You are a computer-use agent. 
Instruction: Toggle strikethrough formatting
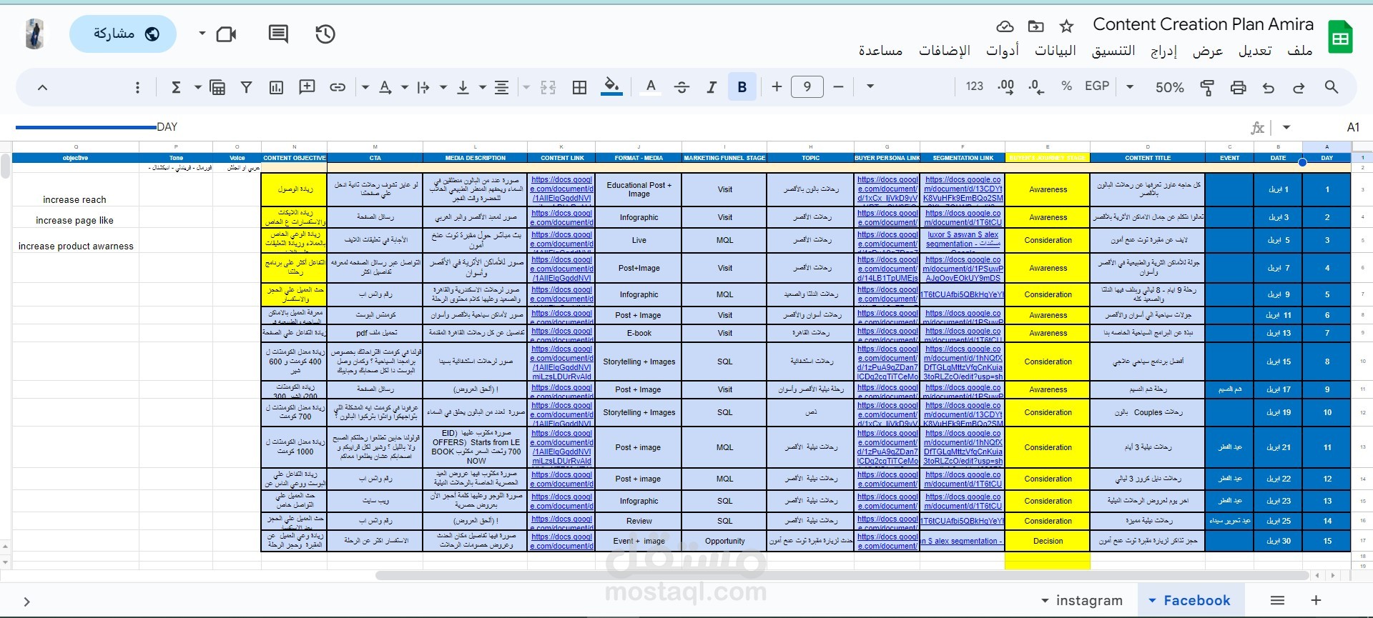tap(681, 87)
